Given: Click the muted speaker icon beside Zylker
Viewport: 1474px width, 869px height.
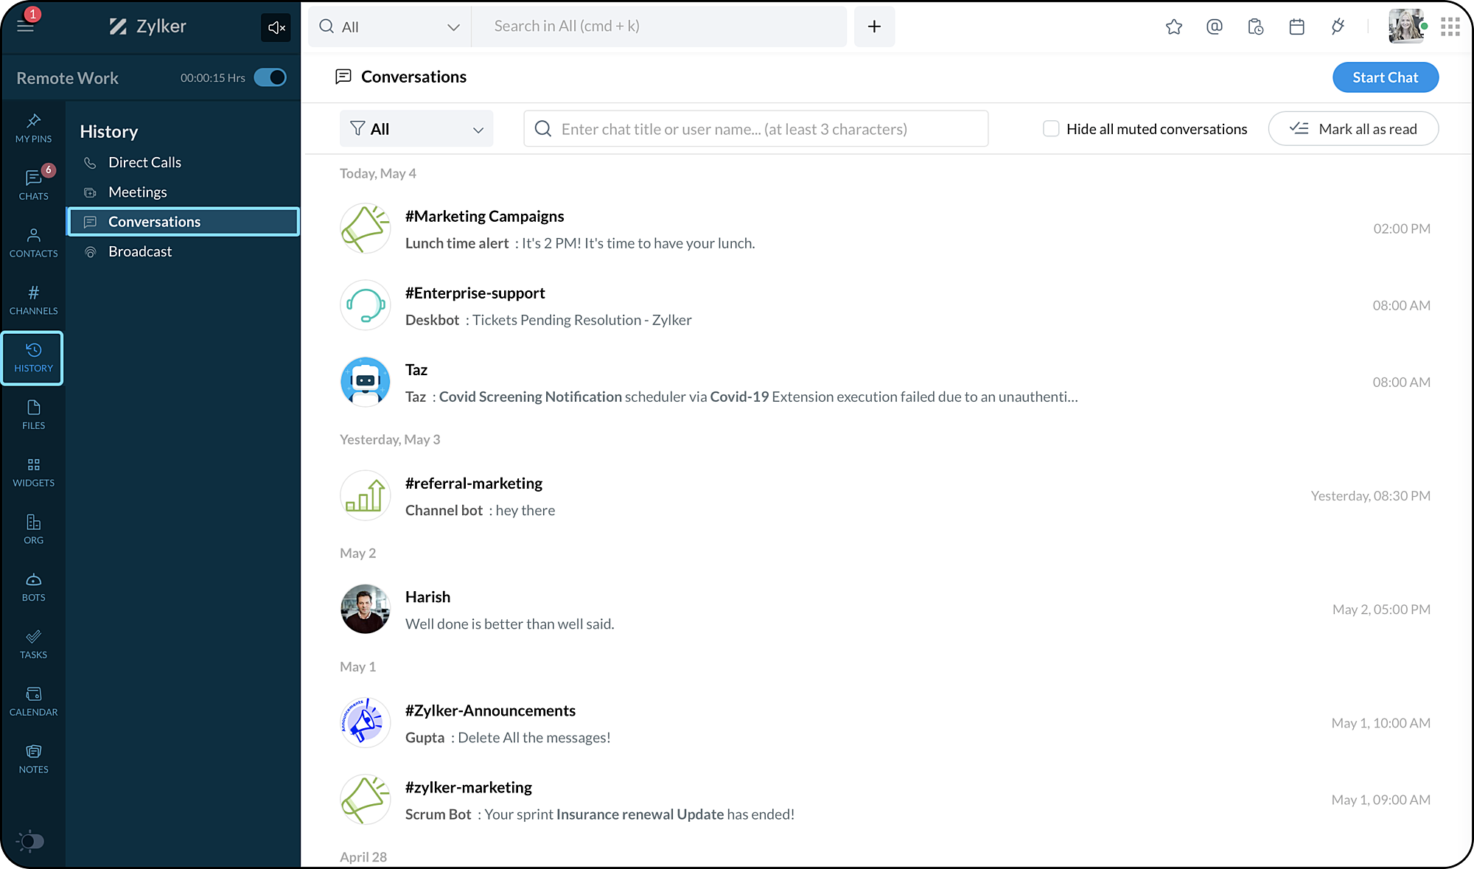Looking at the screenshot, I should [x=276, y=28].
